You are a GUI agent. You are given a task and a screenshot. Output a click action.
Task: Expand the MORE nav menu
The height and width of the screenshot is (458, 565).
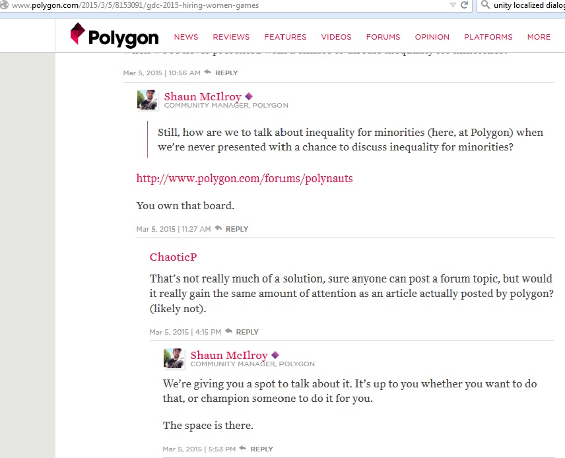(x=539, y=37)
